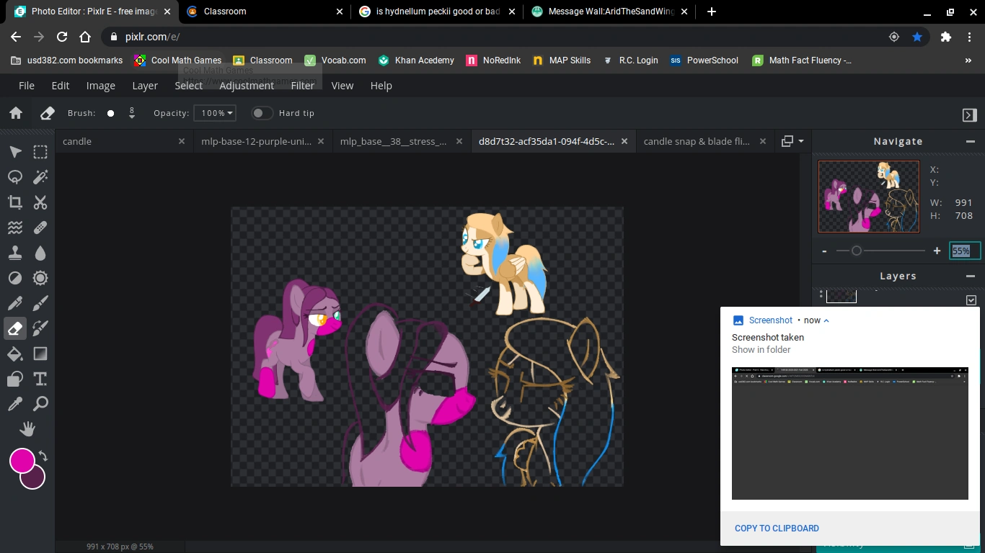Toggle the Hard tip switch
Viewport: 985px width, 553px height.
pyautogui.click(x=262, y=113)
